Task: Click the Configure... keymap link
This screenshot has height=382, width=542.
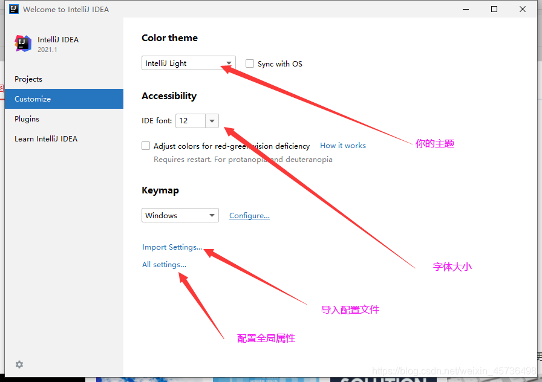Action: (x=249, y=216)
